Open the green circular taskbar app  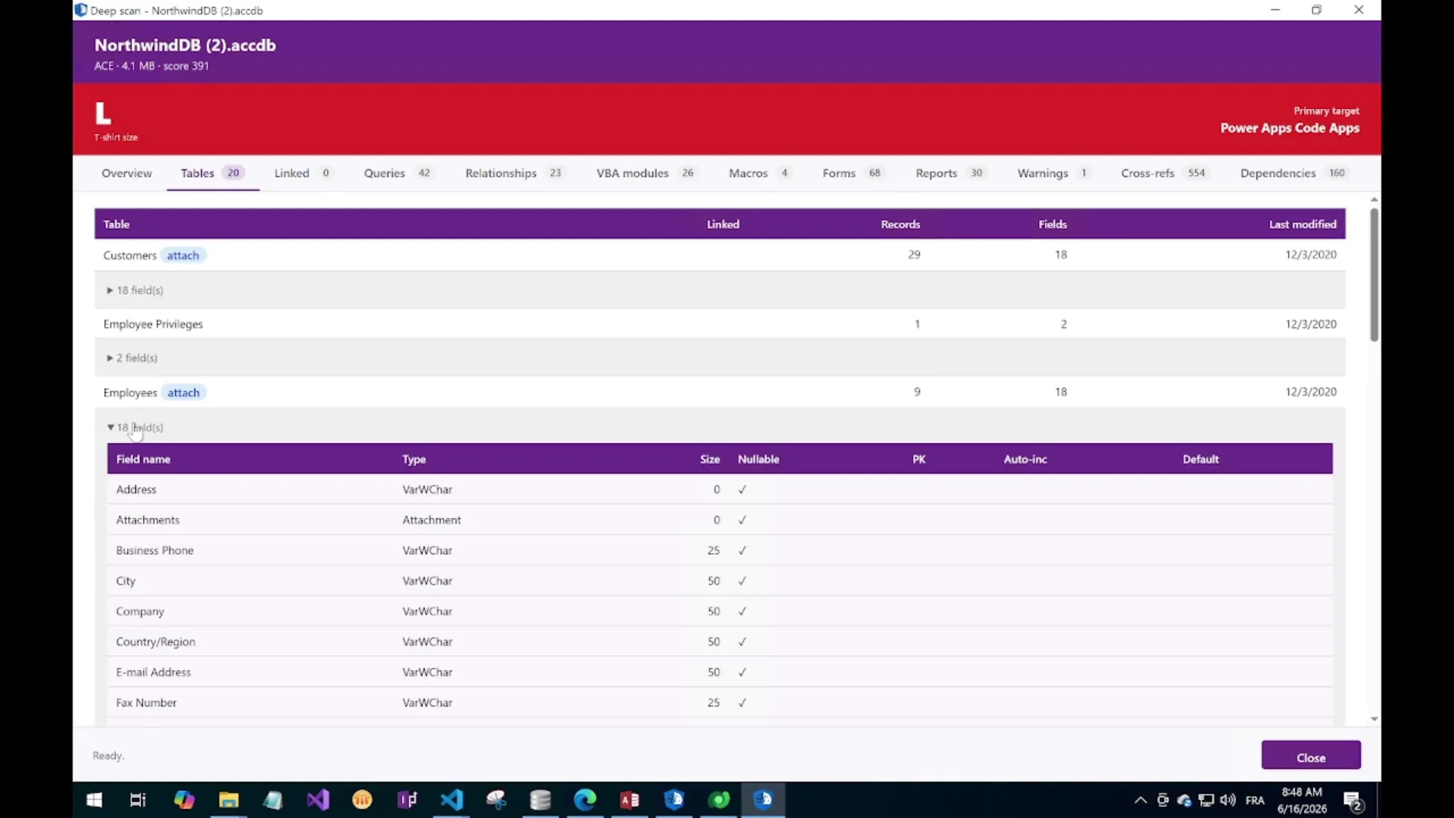(719, 800)
